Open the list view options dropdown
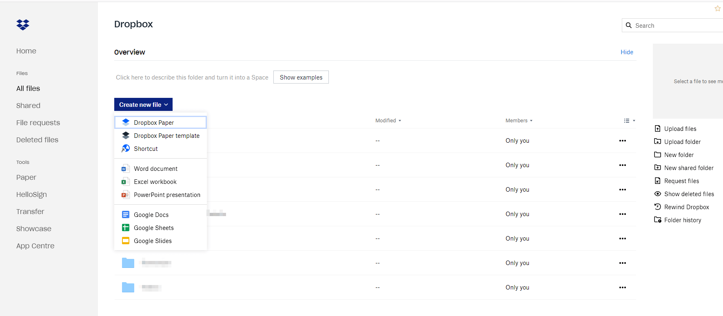 tap(630, 121)
